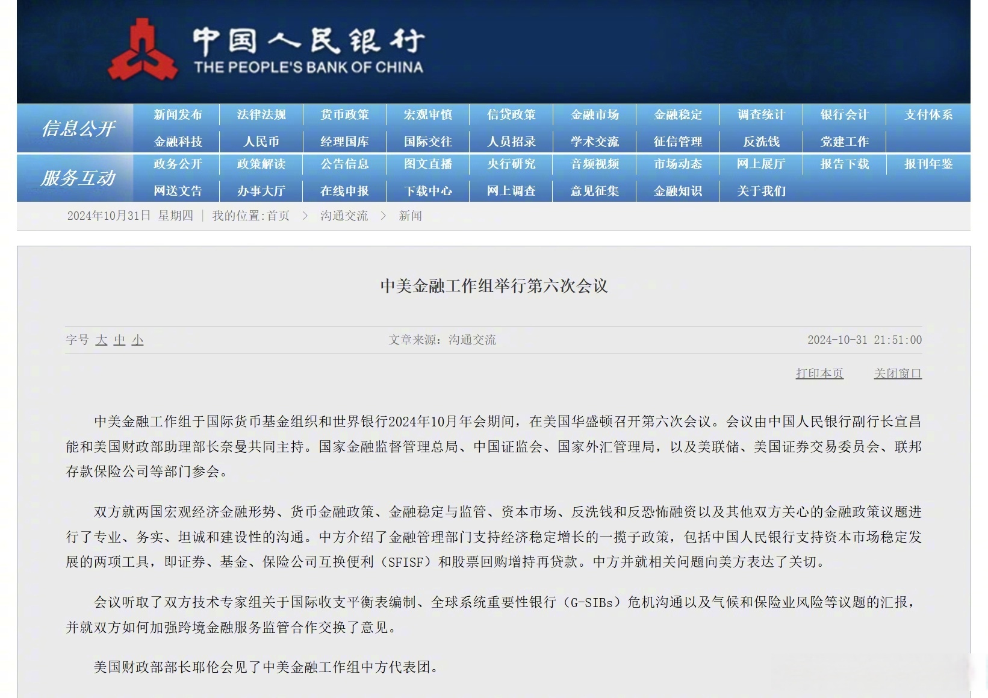Click 打印本页 to print the article
The image size is (988, 698).
(x=819, y=373)
